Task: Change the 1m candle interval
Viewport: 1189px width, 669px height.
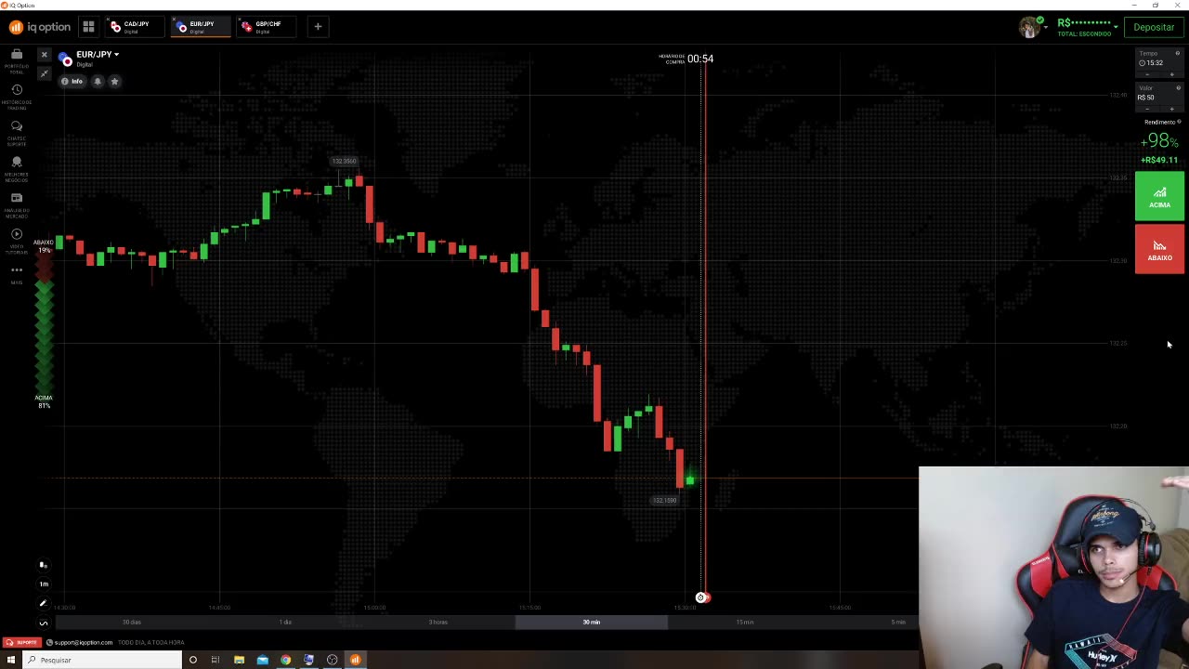Action: click(x=43, y=584)
